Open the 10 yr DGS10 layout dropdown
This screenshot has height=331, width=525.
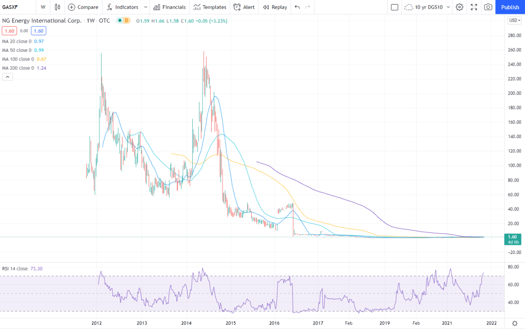449,7
